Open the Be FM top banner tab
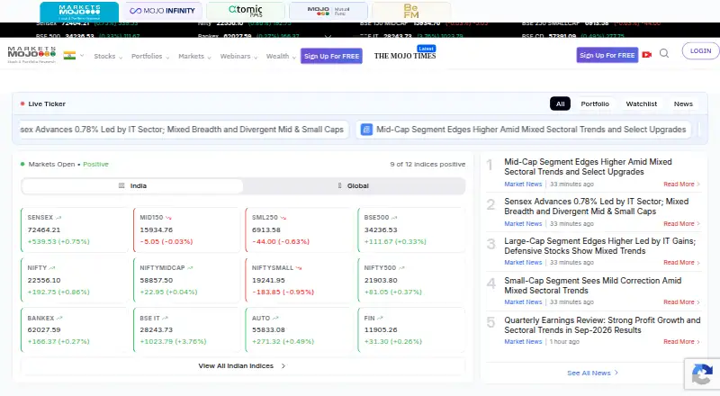Image resolution: width=720 pixels, height=396 pixels. [x=411, y=11]
